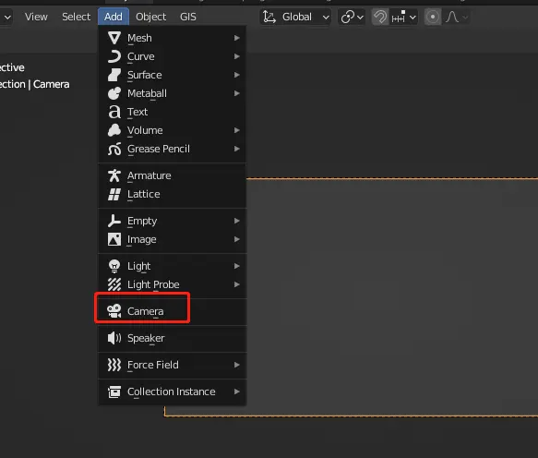Open the Global transform orientation dropdown
Image resolution: width=538 pixels, height=458 pixels.
296,17
